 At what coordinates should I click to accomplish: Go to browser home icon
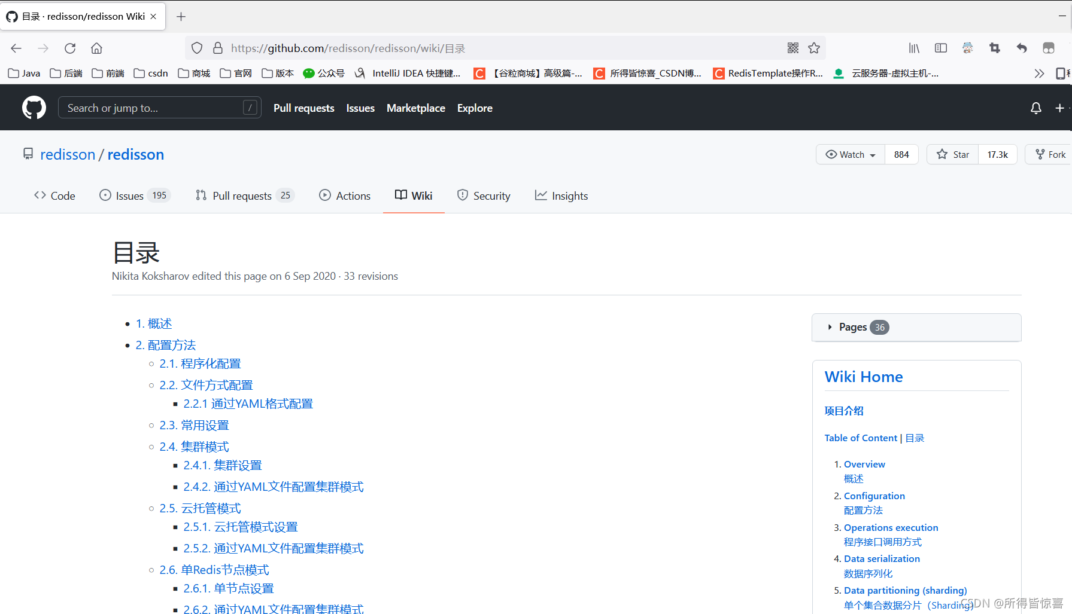pyautogui.click(x=96, y=48)
